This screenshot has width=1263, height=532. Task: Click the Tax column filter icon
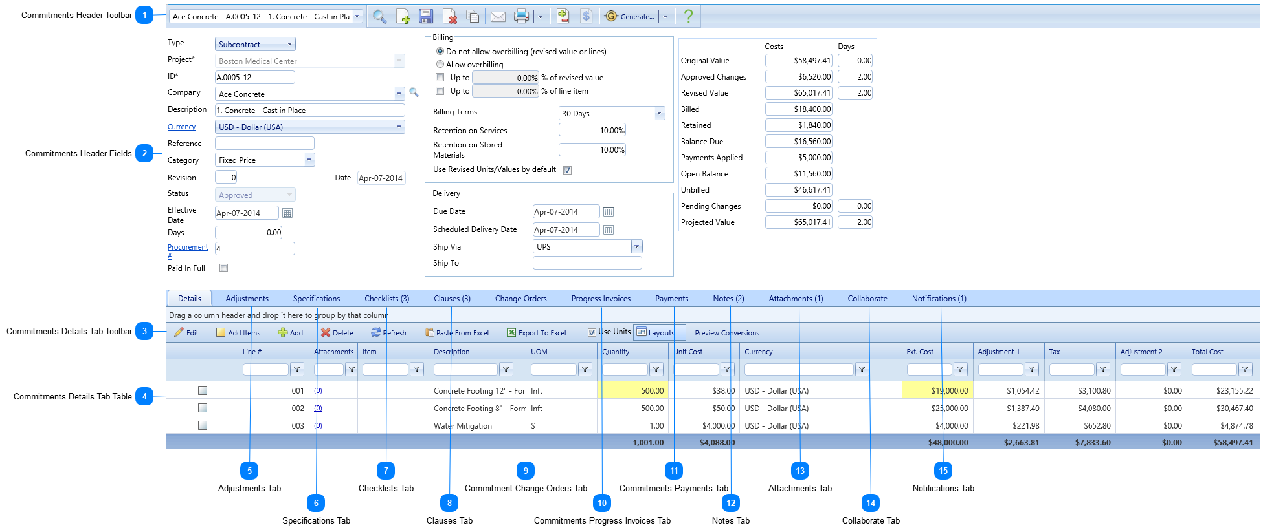click(1103, 369)
